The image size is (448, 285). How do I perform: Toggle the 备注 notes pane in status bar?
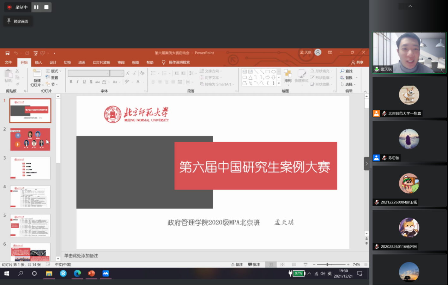pyautogui.click(x=237, y=265)
